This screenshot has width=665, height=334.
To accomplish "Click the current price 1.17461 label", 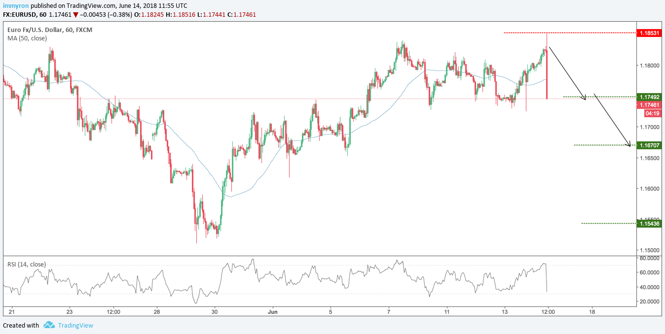I will click(x=649, y=105).
